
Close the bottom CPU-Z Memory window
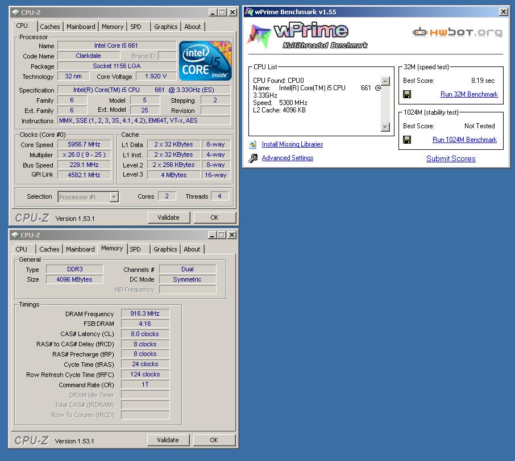pos(231,235)
